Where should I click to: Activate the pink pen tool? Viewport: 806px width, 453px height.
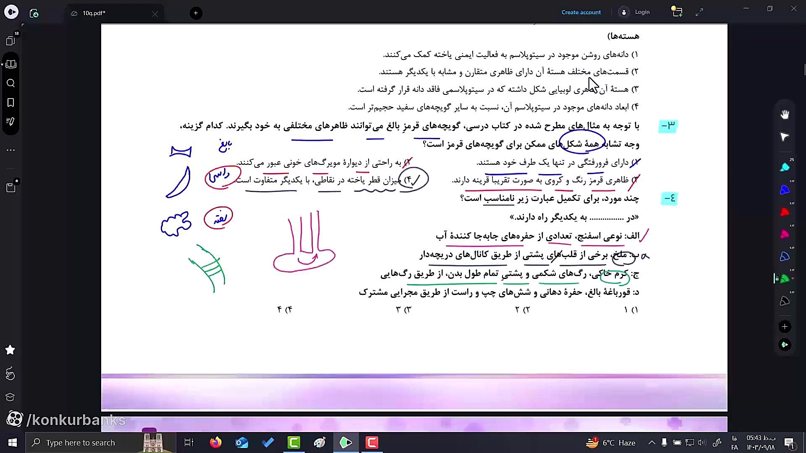pos(784,234)
